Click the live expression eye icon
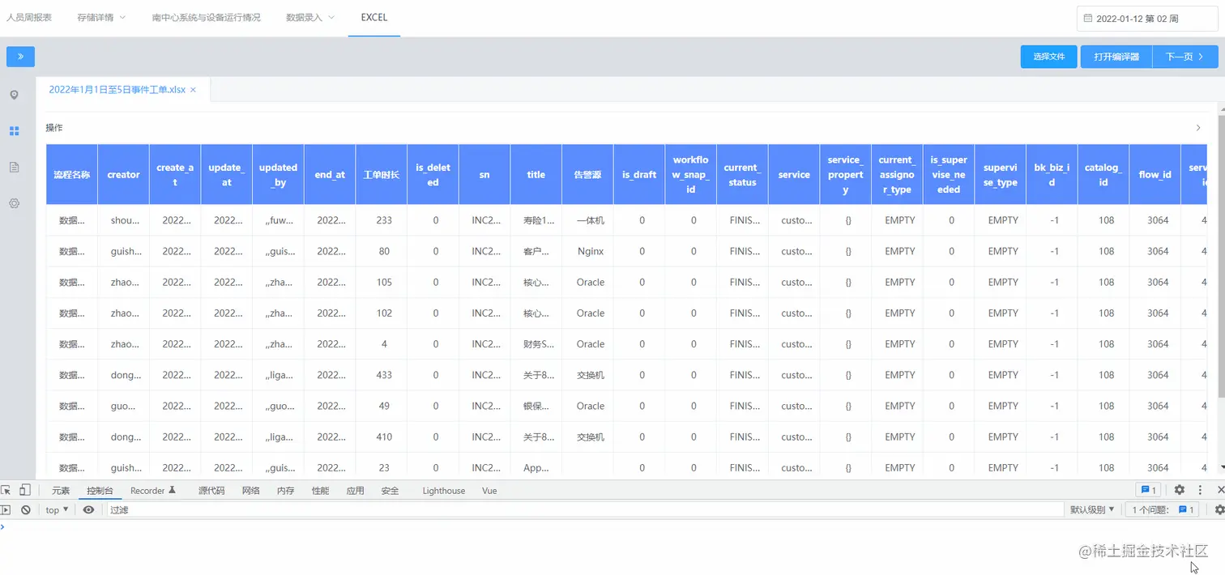 88,509
